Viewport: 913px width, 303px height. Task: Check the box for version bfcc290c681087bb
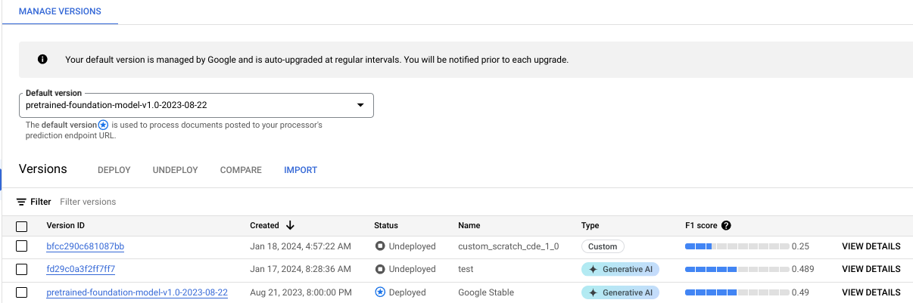point(22,246)
